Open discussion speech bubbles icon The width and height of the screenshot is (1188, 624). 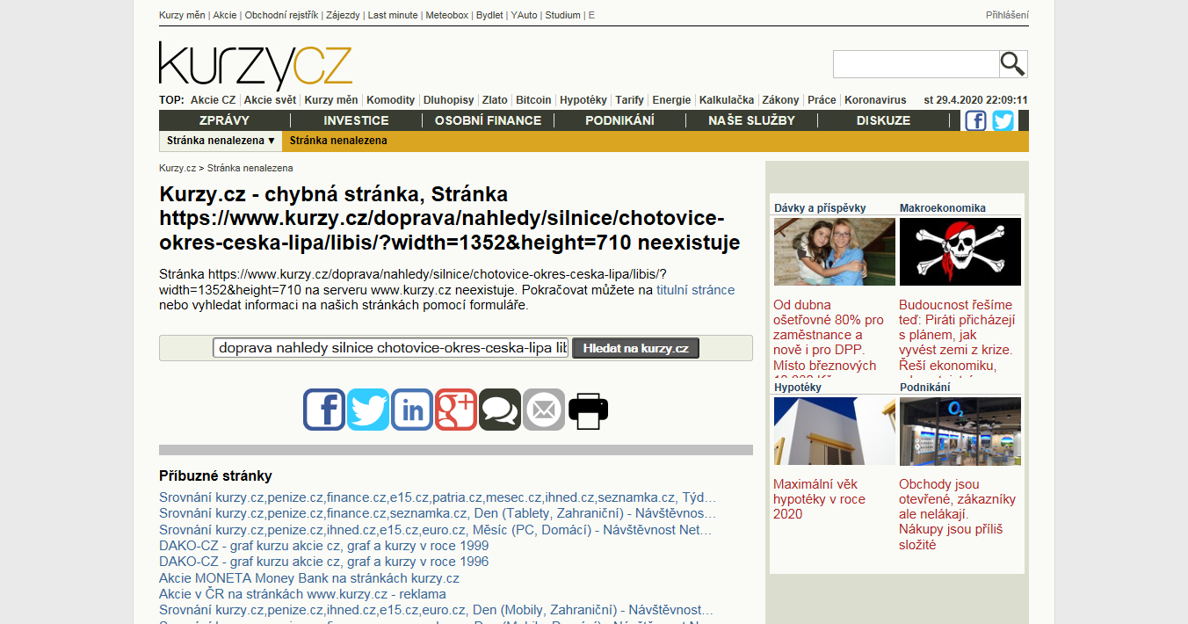point(500,410)
